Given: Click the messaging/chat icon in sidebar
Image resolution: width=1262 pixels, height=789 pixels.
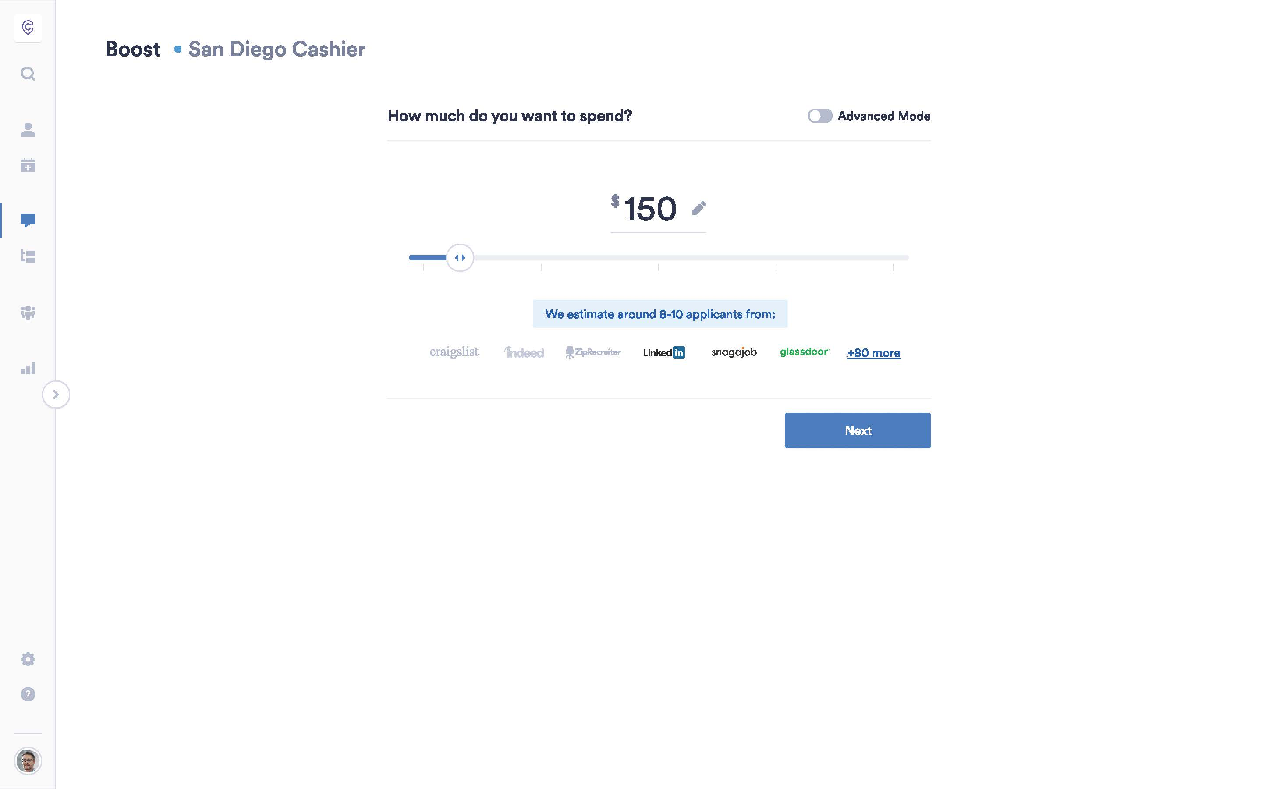Looking at the screenshot, I should [28, 219].
